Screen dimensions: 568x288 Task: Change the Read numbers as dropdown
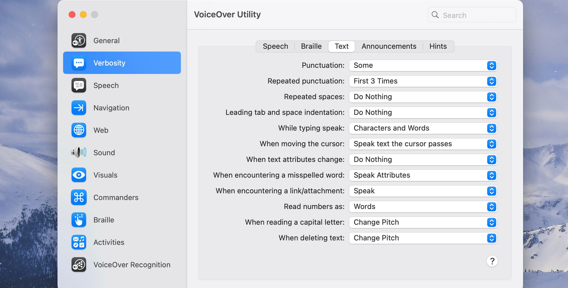click(x=423, y=207)
